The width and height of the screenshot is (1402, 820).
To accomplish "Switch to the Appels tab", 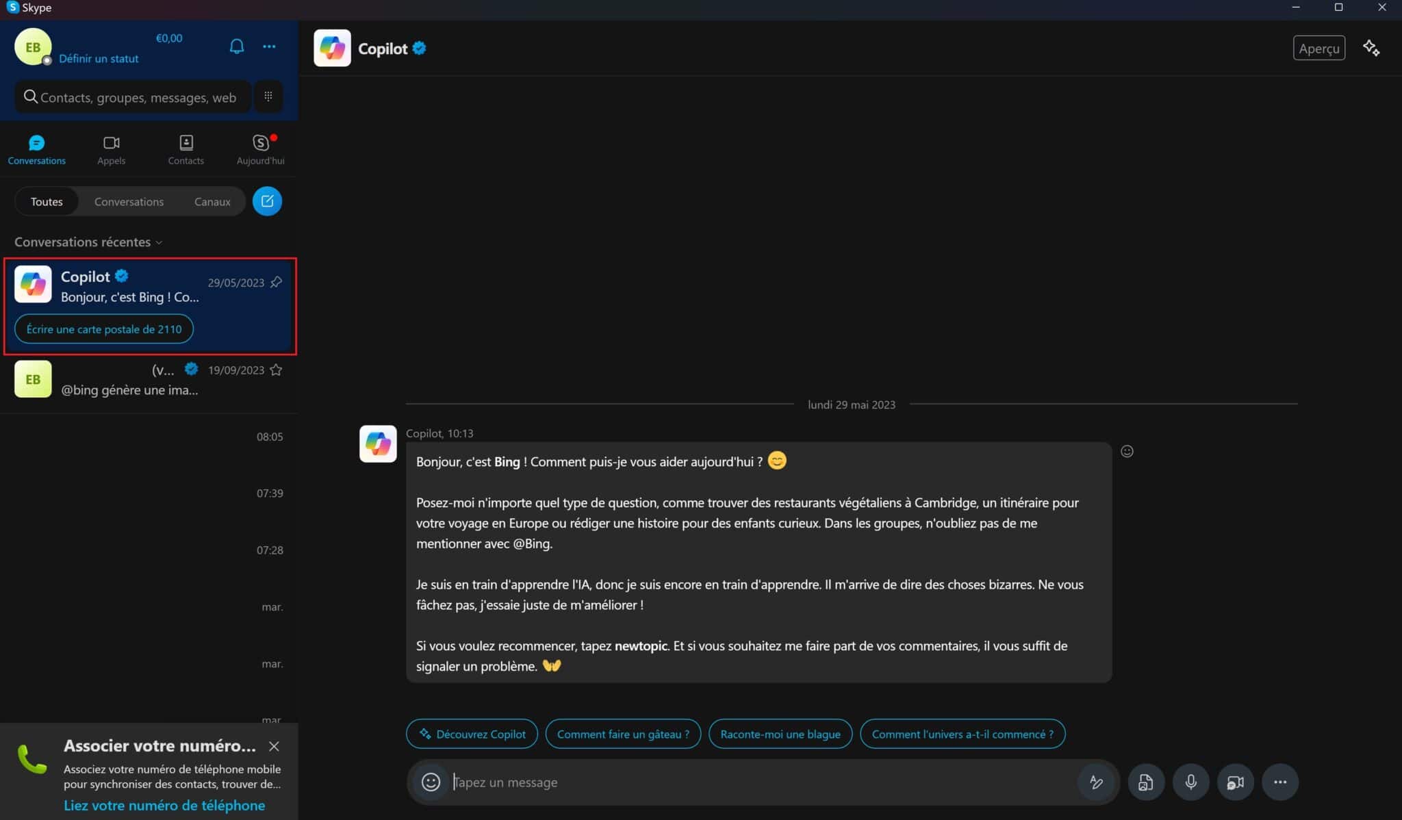I will [111, 150].
